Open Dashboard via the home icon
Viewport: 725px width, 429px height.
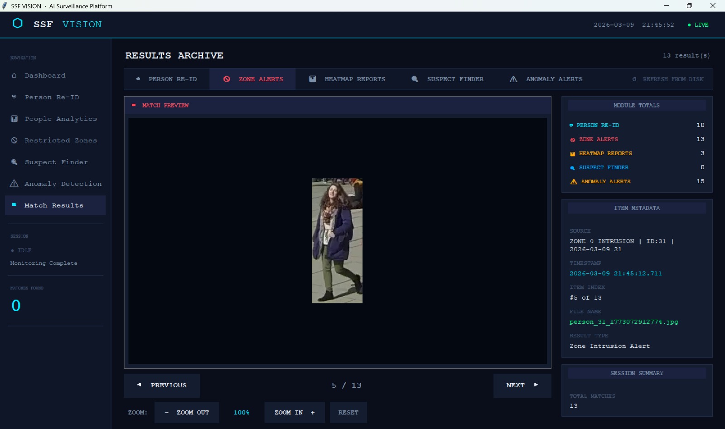point(14,76)
